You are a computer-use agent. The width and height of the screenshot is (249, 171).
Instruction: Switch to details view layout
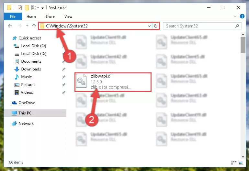[233, 163]
